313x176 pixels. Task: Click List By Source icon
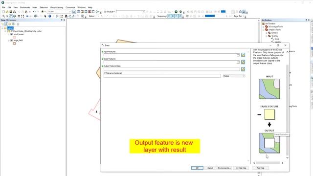[x=6, y=24]
